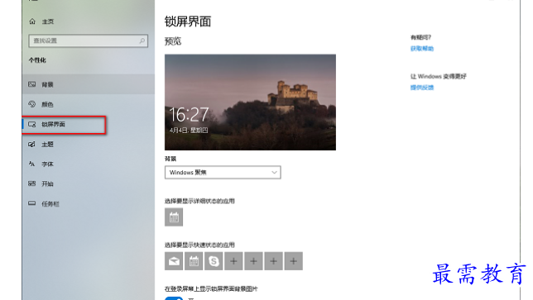
Task: Go to 主页 settings home
Action: click(x=48, y=21)
